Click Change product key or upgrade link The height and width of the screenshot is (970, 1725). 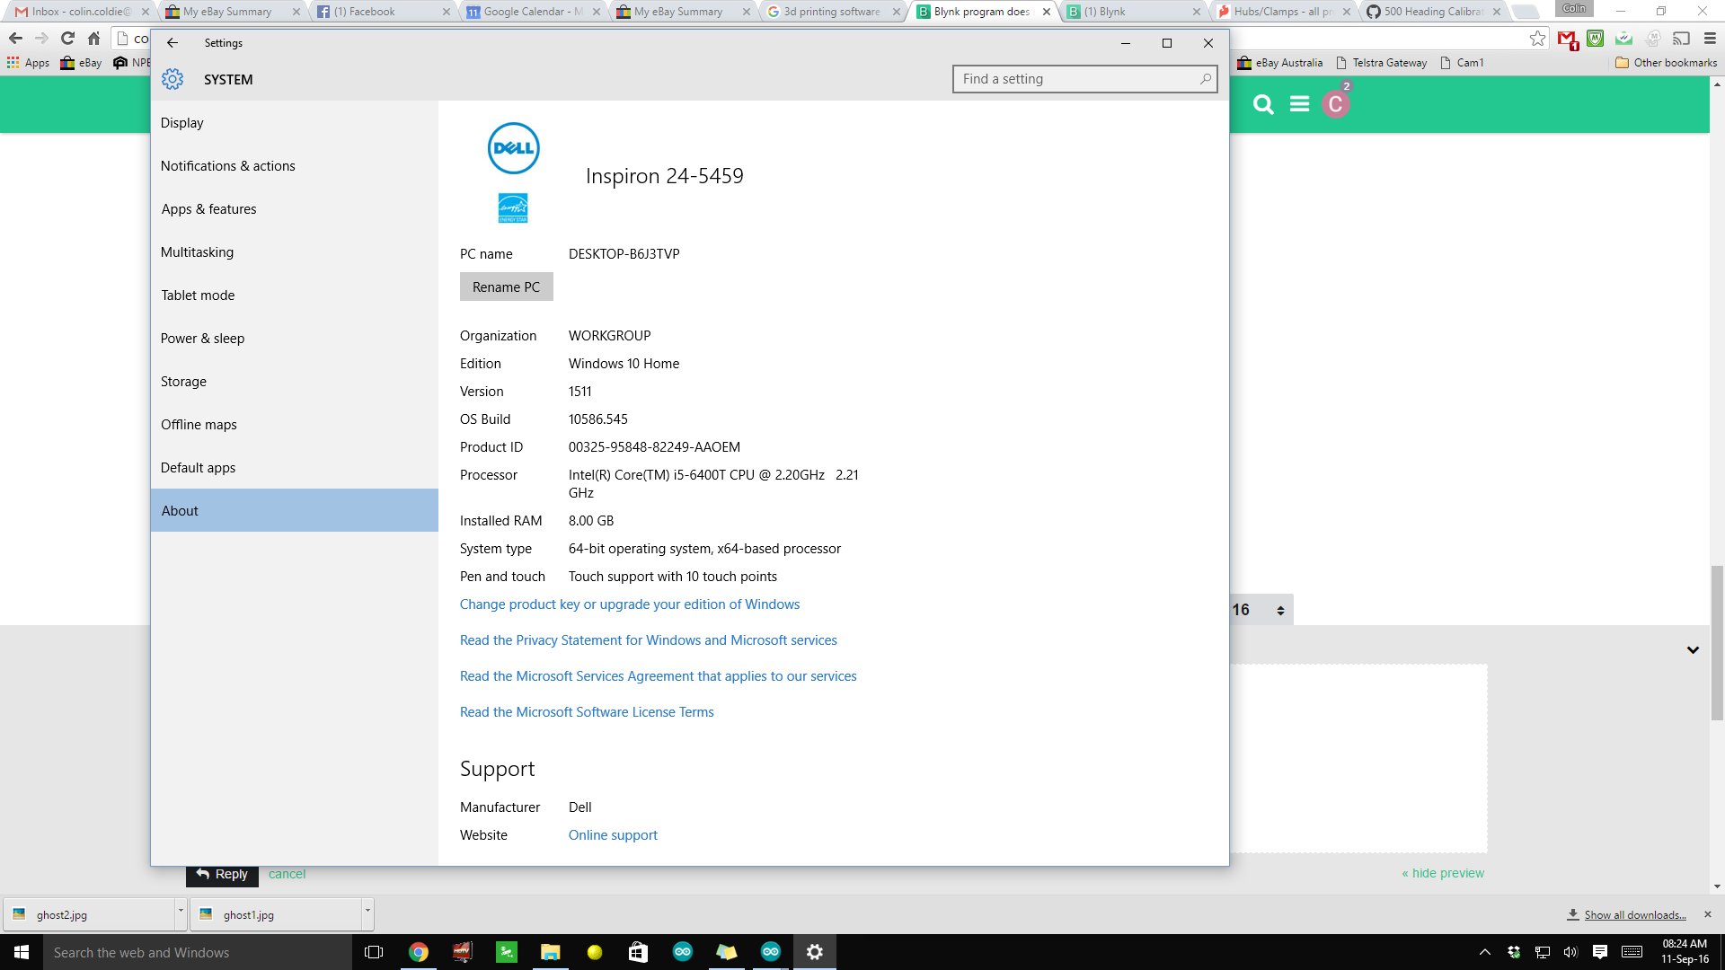[x=630, y=604]
